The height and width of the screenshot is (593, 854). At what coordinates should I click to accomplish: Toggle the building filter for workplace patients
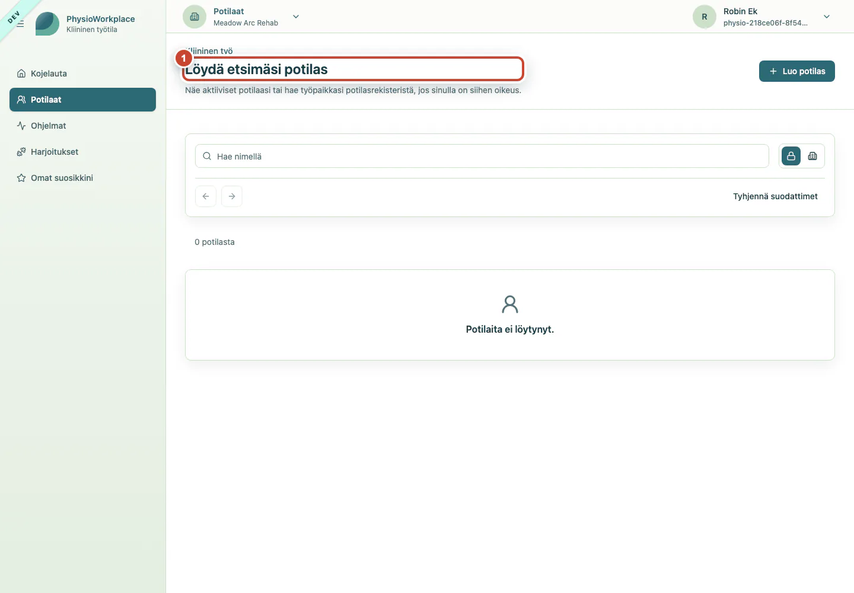click(x=812, y=156)
